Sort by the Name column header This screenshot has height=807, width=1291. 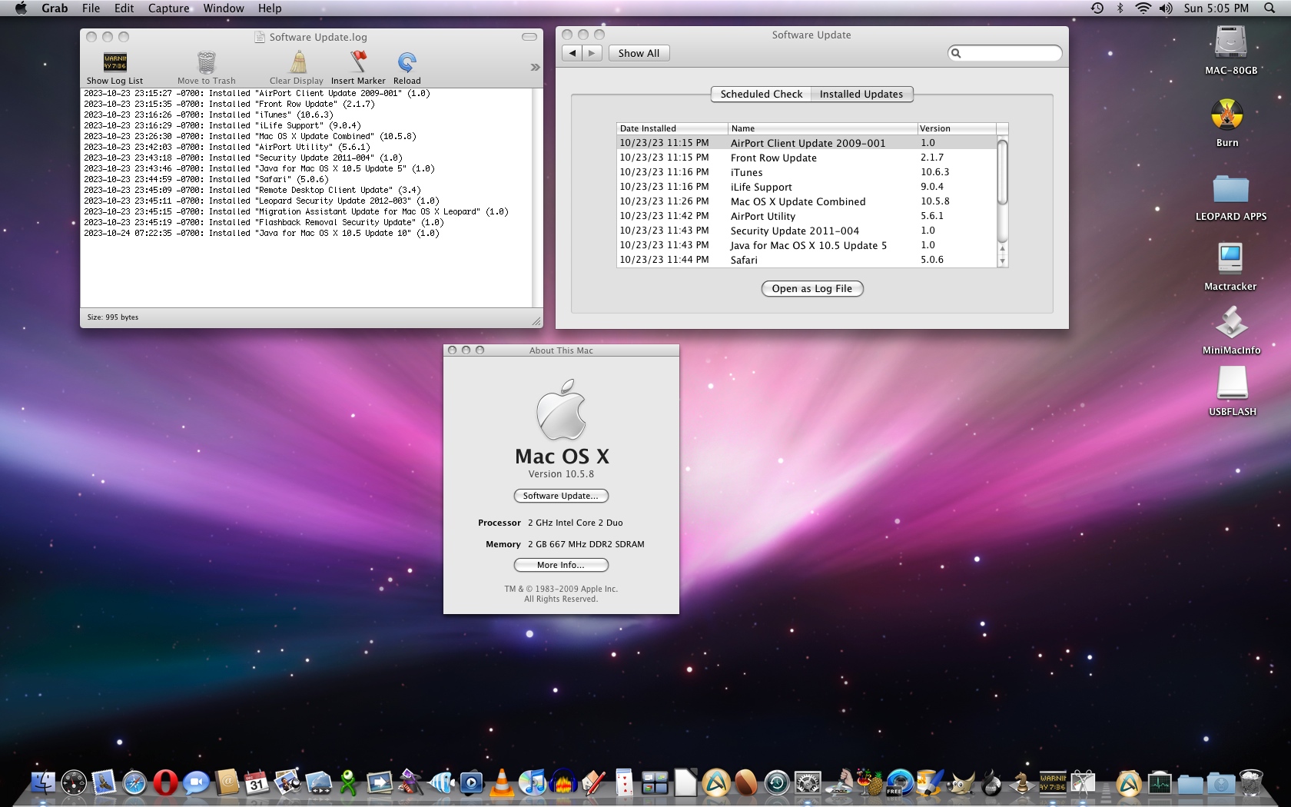tap(822, 128)
